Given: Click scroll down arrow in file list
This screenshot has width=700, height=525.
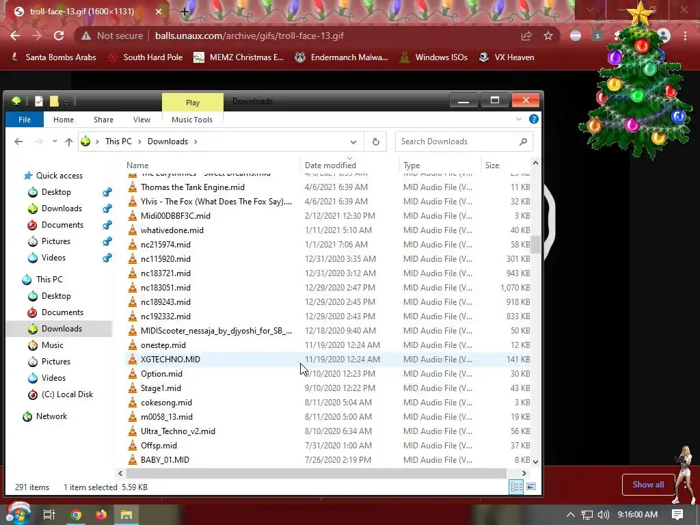Looking at the screenshot, I should click(x=535, y=462).
